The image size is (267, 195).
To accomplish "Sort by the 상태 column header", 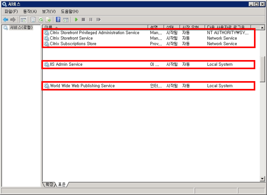I will click(x=172, y=27).
